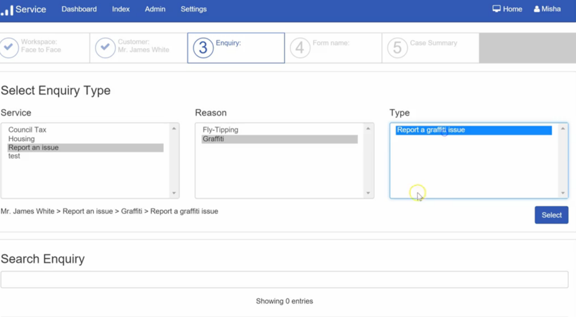Image resolution: width=576 pixels, height=317 pixels.
Task: Click Reason list scroll down arrow
Action: point(368,193)
